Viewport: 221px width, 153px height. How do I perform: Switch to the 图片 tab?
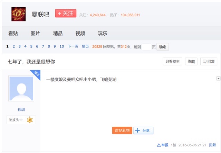[x=35, y=34]
